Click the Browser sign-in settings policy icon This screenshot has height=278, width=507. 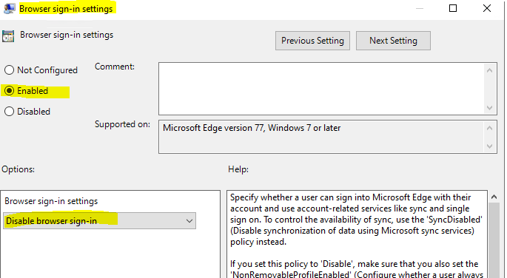[x=8, y=35]
